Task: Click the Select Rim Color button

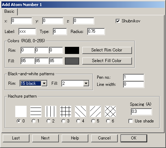Action: [107, 50]
